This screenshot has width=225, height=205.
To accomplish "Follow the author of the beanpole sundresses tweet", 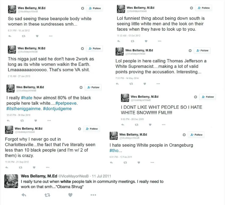I will [94, 8].
